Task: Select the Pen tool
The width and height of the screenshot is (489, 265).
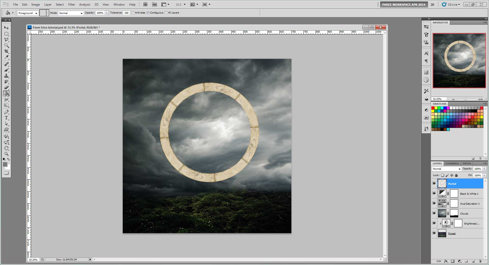Action: click(6, 112)
